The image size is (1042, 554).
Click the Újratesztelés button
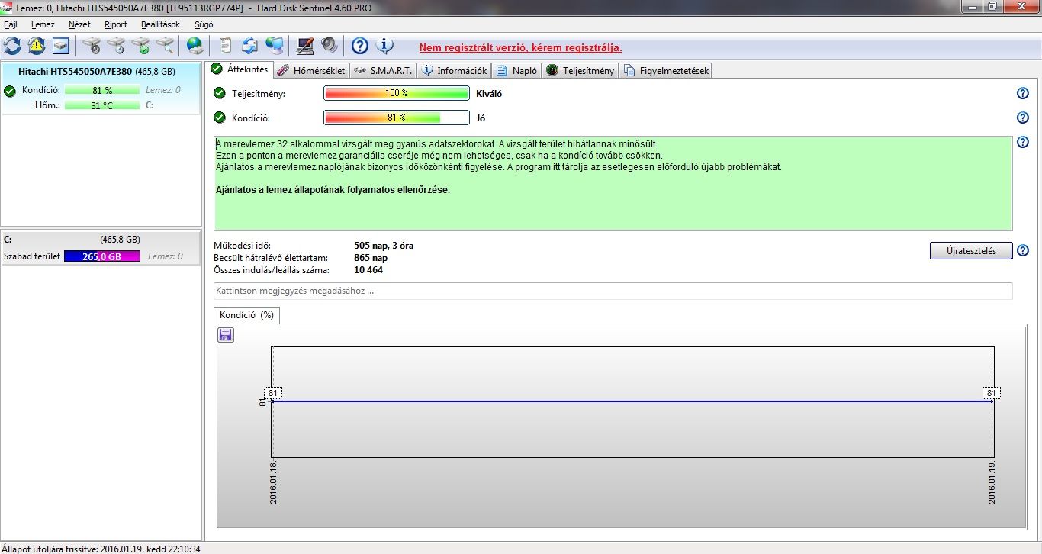971,251
